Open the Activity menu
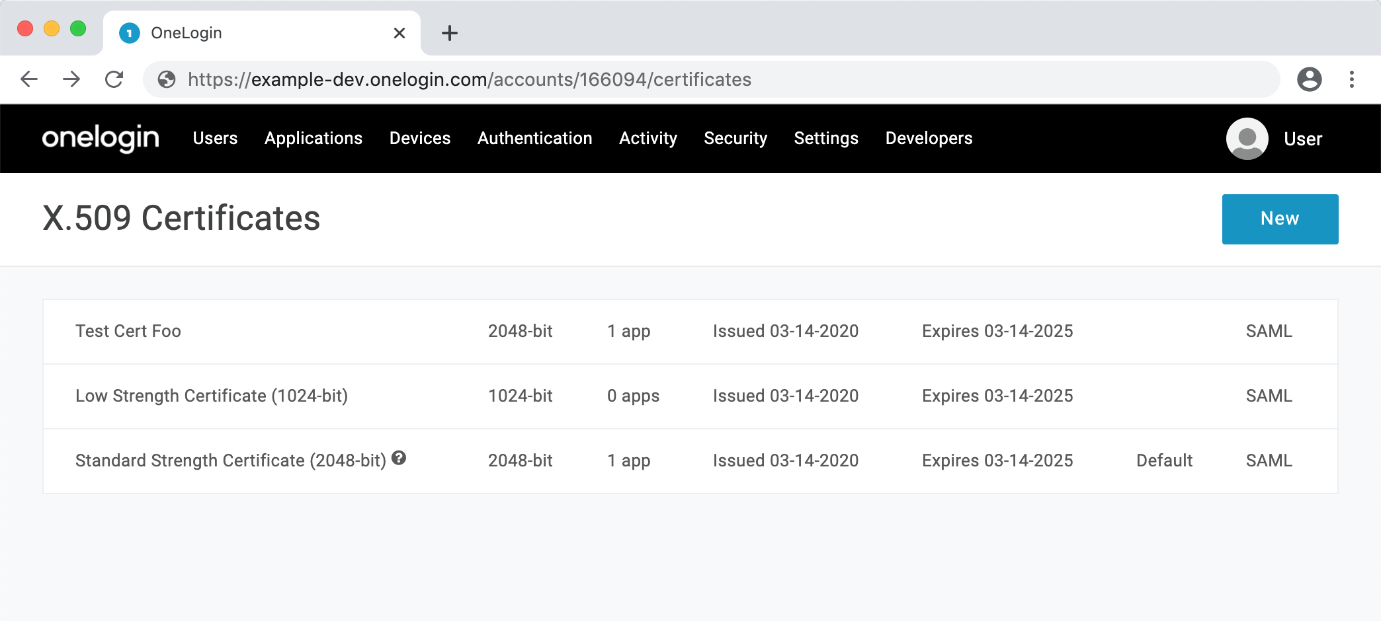Screen dimensions: 1381x621 click(x=648, y=138)
